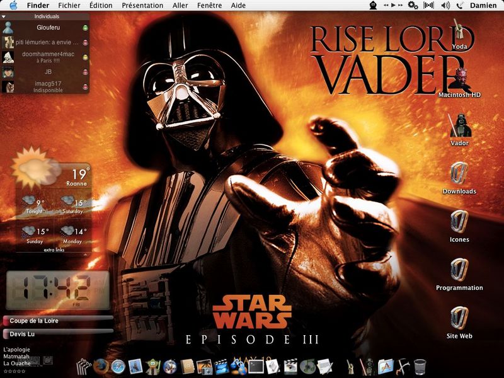The width and height of the screenshot is (504, 378).
Task: Click the Tonight forecast cell
Action: [35, 205]
